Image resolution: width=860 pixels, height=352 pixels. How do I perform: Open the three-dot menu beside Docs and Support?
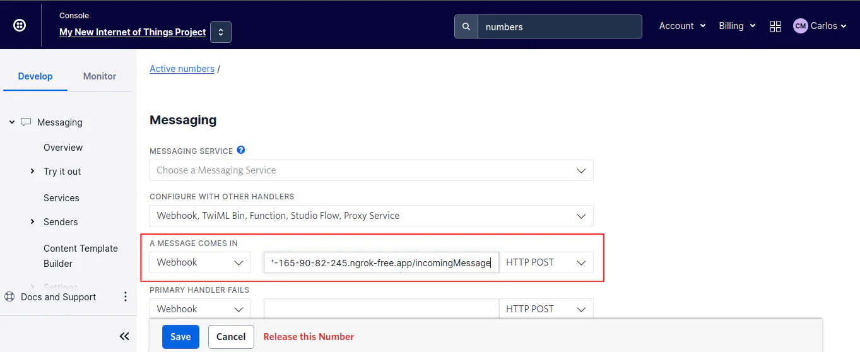click(x=125, y=297)
